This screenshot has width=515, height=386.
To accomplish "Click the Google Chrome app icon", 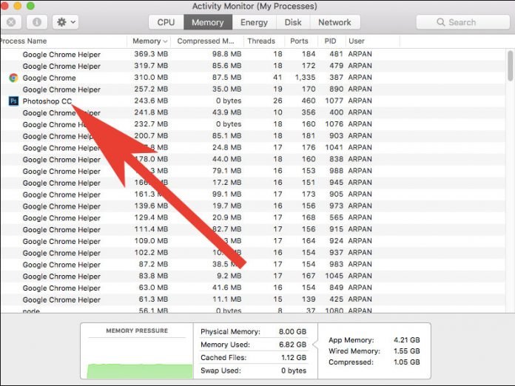I will [x=13, y=78].
